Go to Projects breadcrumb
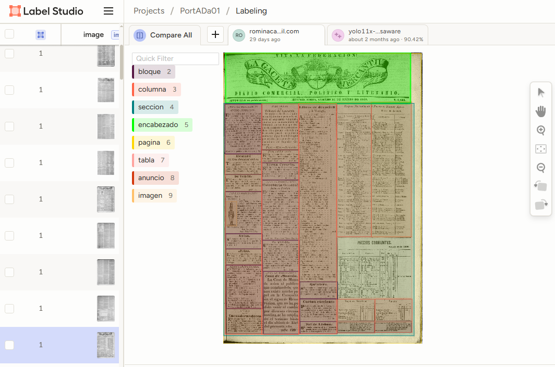This screenshot has width=555, height=367. 149,11
